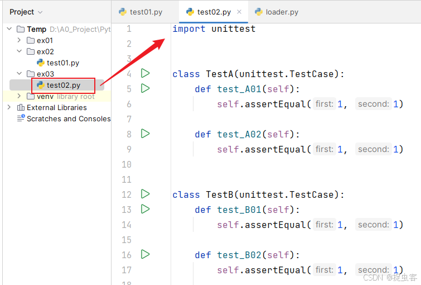This screenshot has width=421, height=285.
Task: Select the test02.py editor tab
Action: point(214,12)
